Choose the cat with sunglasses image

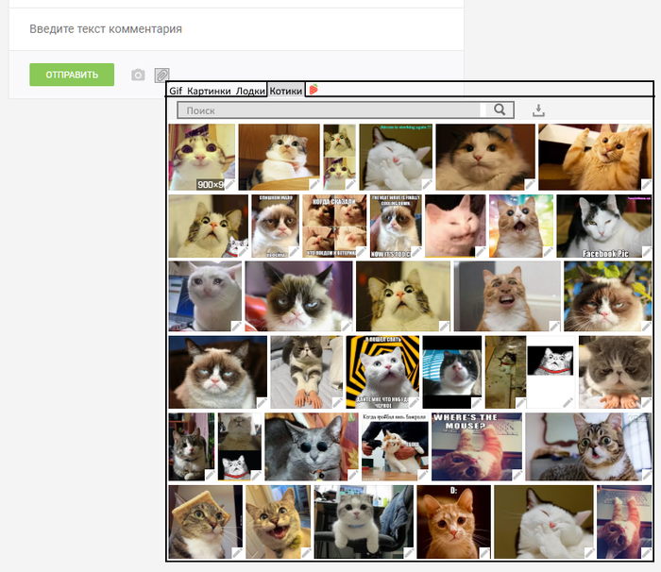311,446
